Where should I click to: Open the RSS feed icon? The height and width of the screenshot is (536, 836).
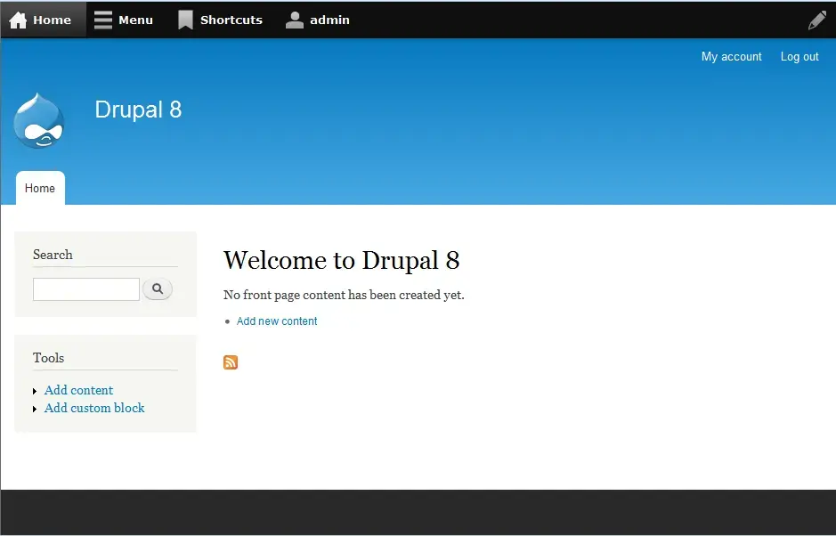tap(231, 362)
